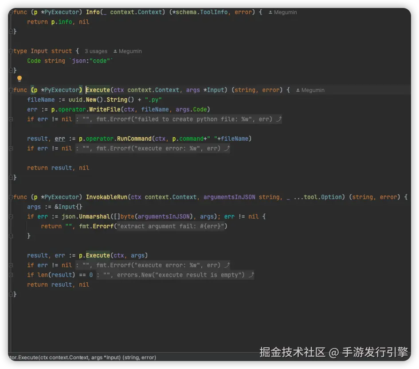
Task: Collapse the Execute function fold marker
Action: (x=11, y=90)
